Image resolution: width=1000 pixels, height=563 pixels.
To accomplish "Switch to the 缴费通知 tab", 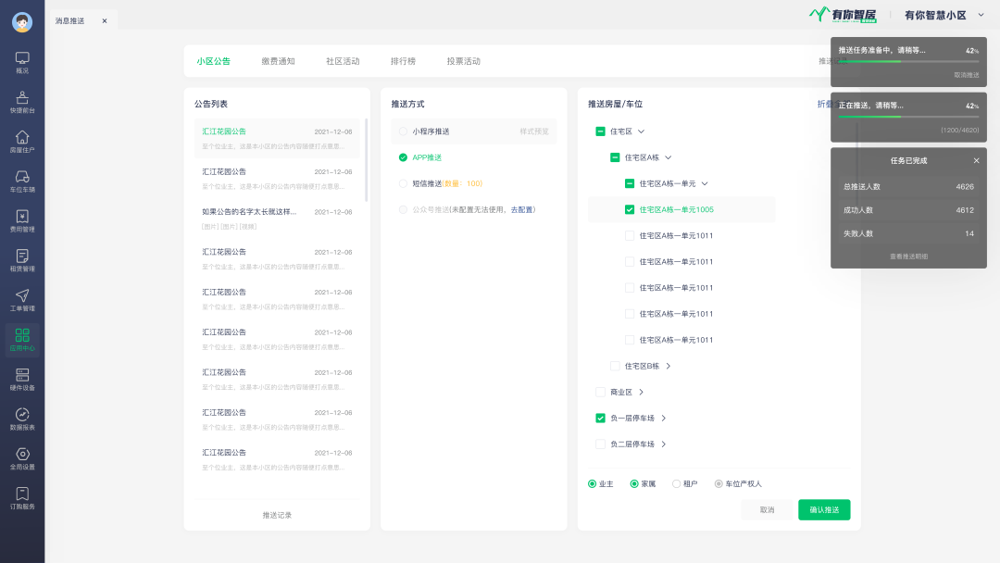I will point(278,61).
